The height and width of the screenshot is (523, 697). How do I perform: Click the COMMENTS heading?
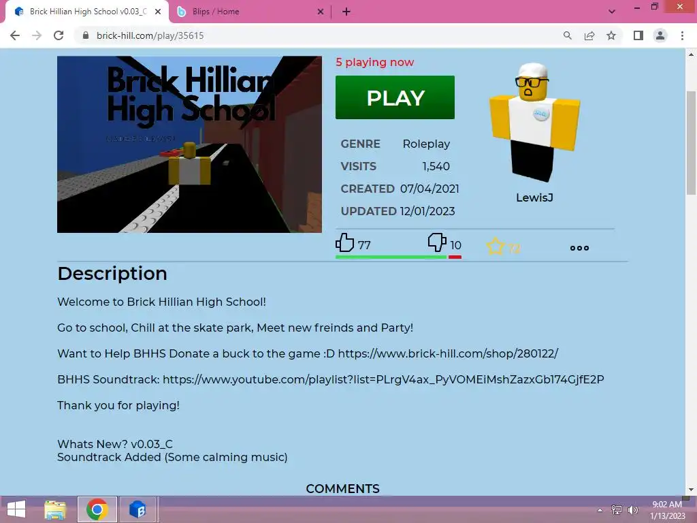343,489
